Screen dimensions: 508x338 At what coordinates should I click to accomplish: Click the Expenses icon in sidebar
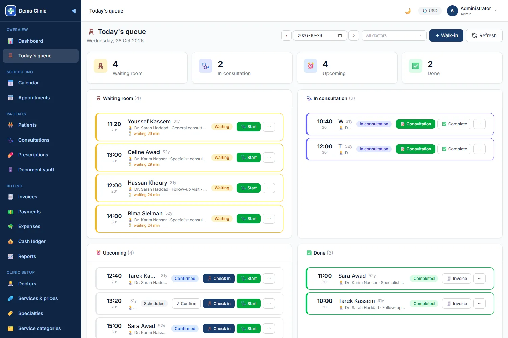click(10, 226)
